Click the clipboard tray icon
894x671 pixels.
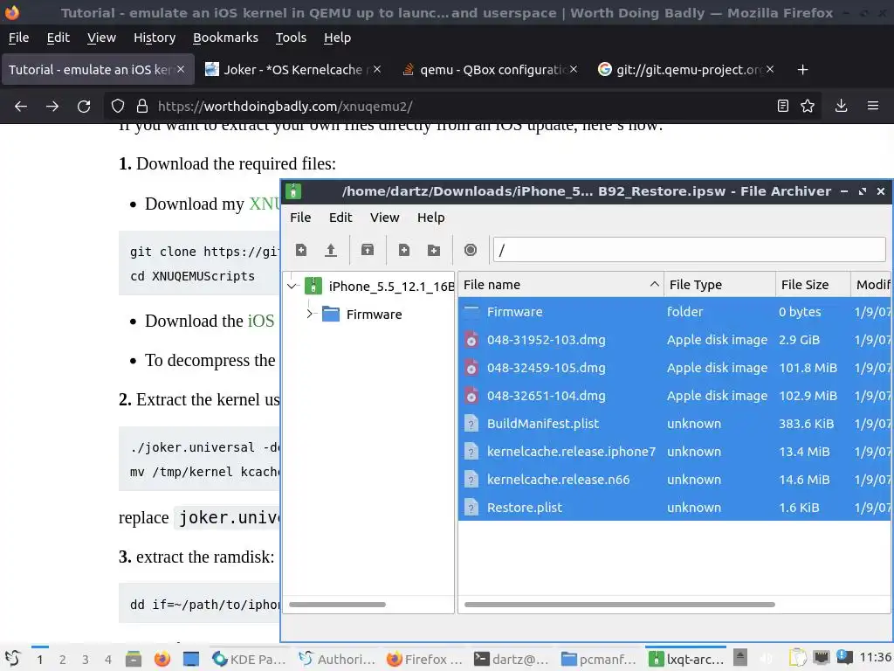point(798,659)
